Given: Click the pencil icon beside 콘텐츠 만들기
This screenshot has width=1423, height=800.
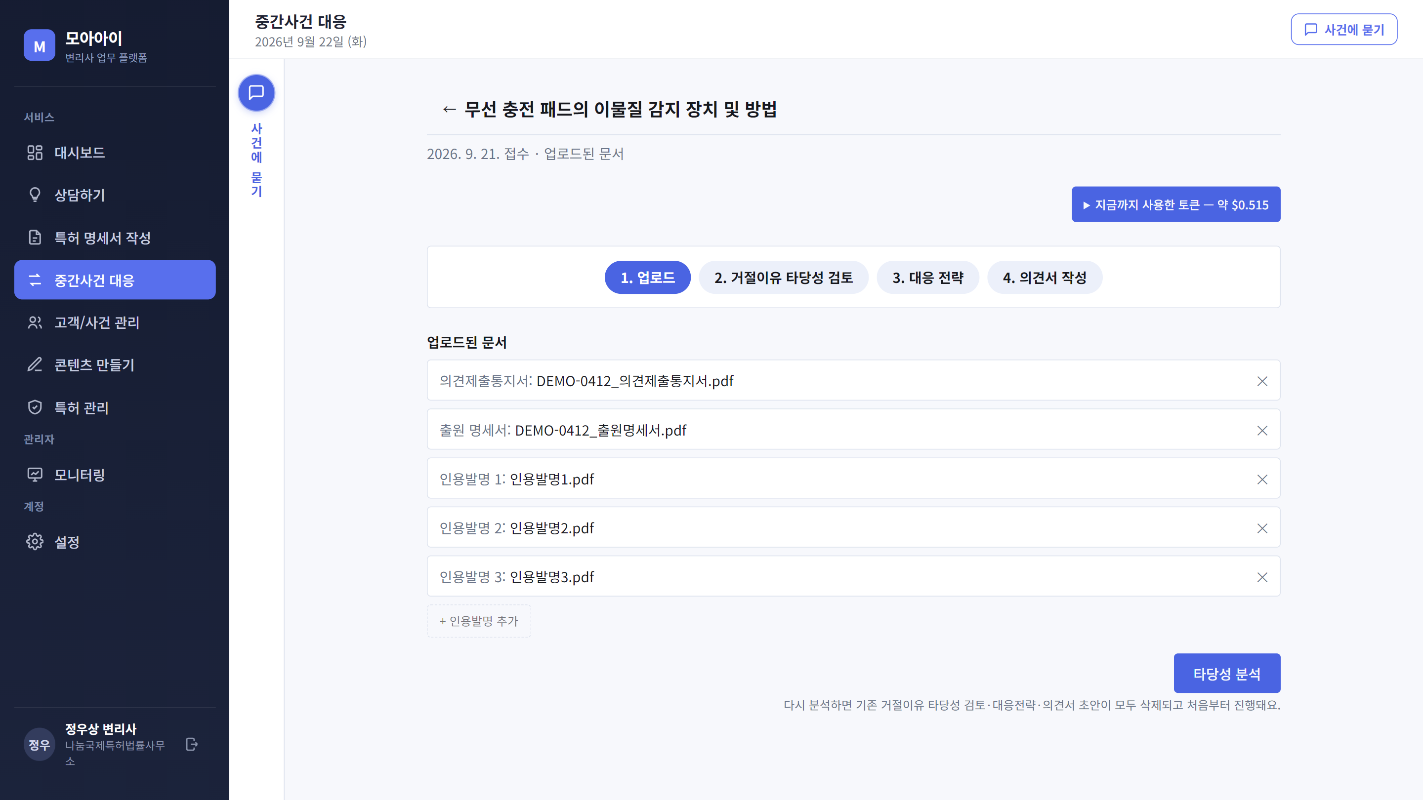Looking at the screenshot, I should pyautogui.click(x=35, y=365).
